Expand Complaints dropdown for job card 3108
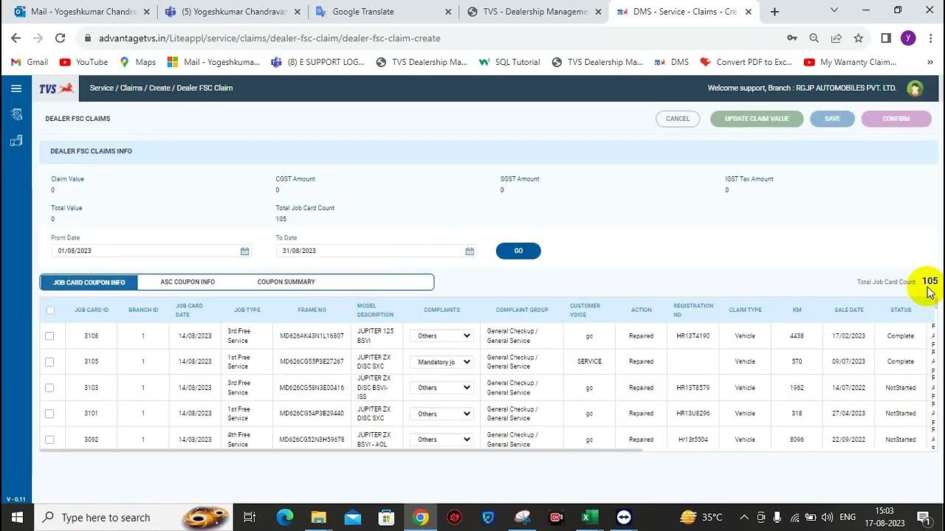The width and height of the screenshot is (945, 531). click(x=441, y=336)
